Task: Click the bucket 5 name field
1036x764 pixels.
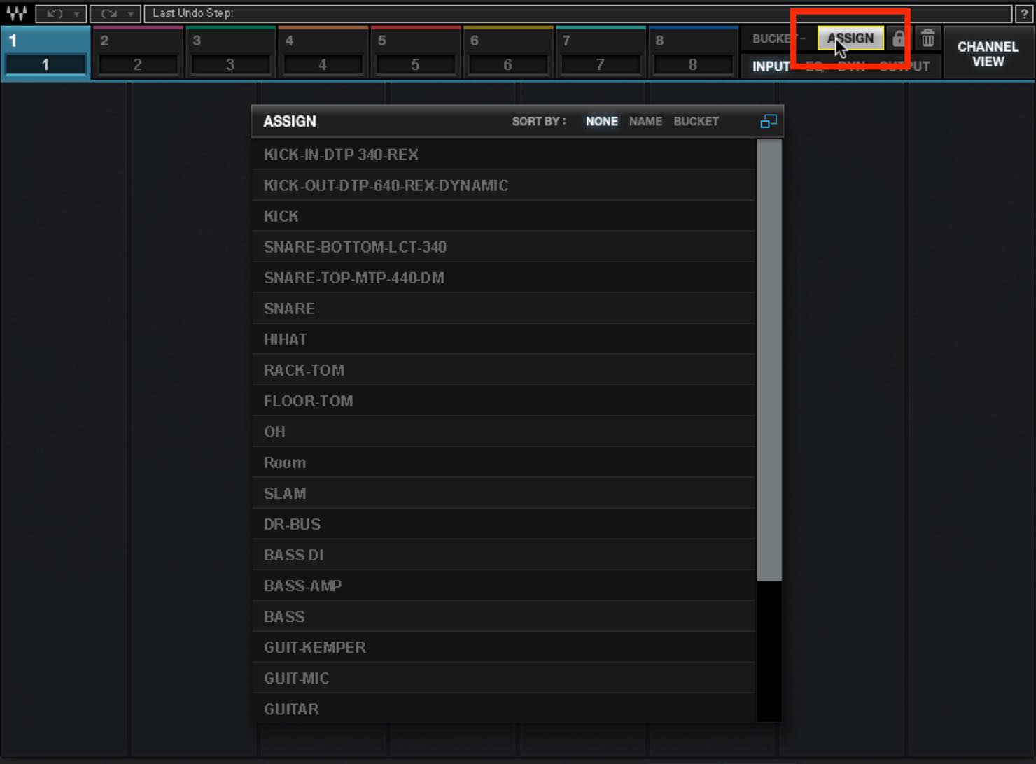Action: click(x=415, y=65)
